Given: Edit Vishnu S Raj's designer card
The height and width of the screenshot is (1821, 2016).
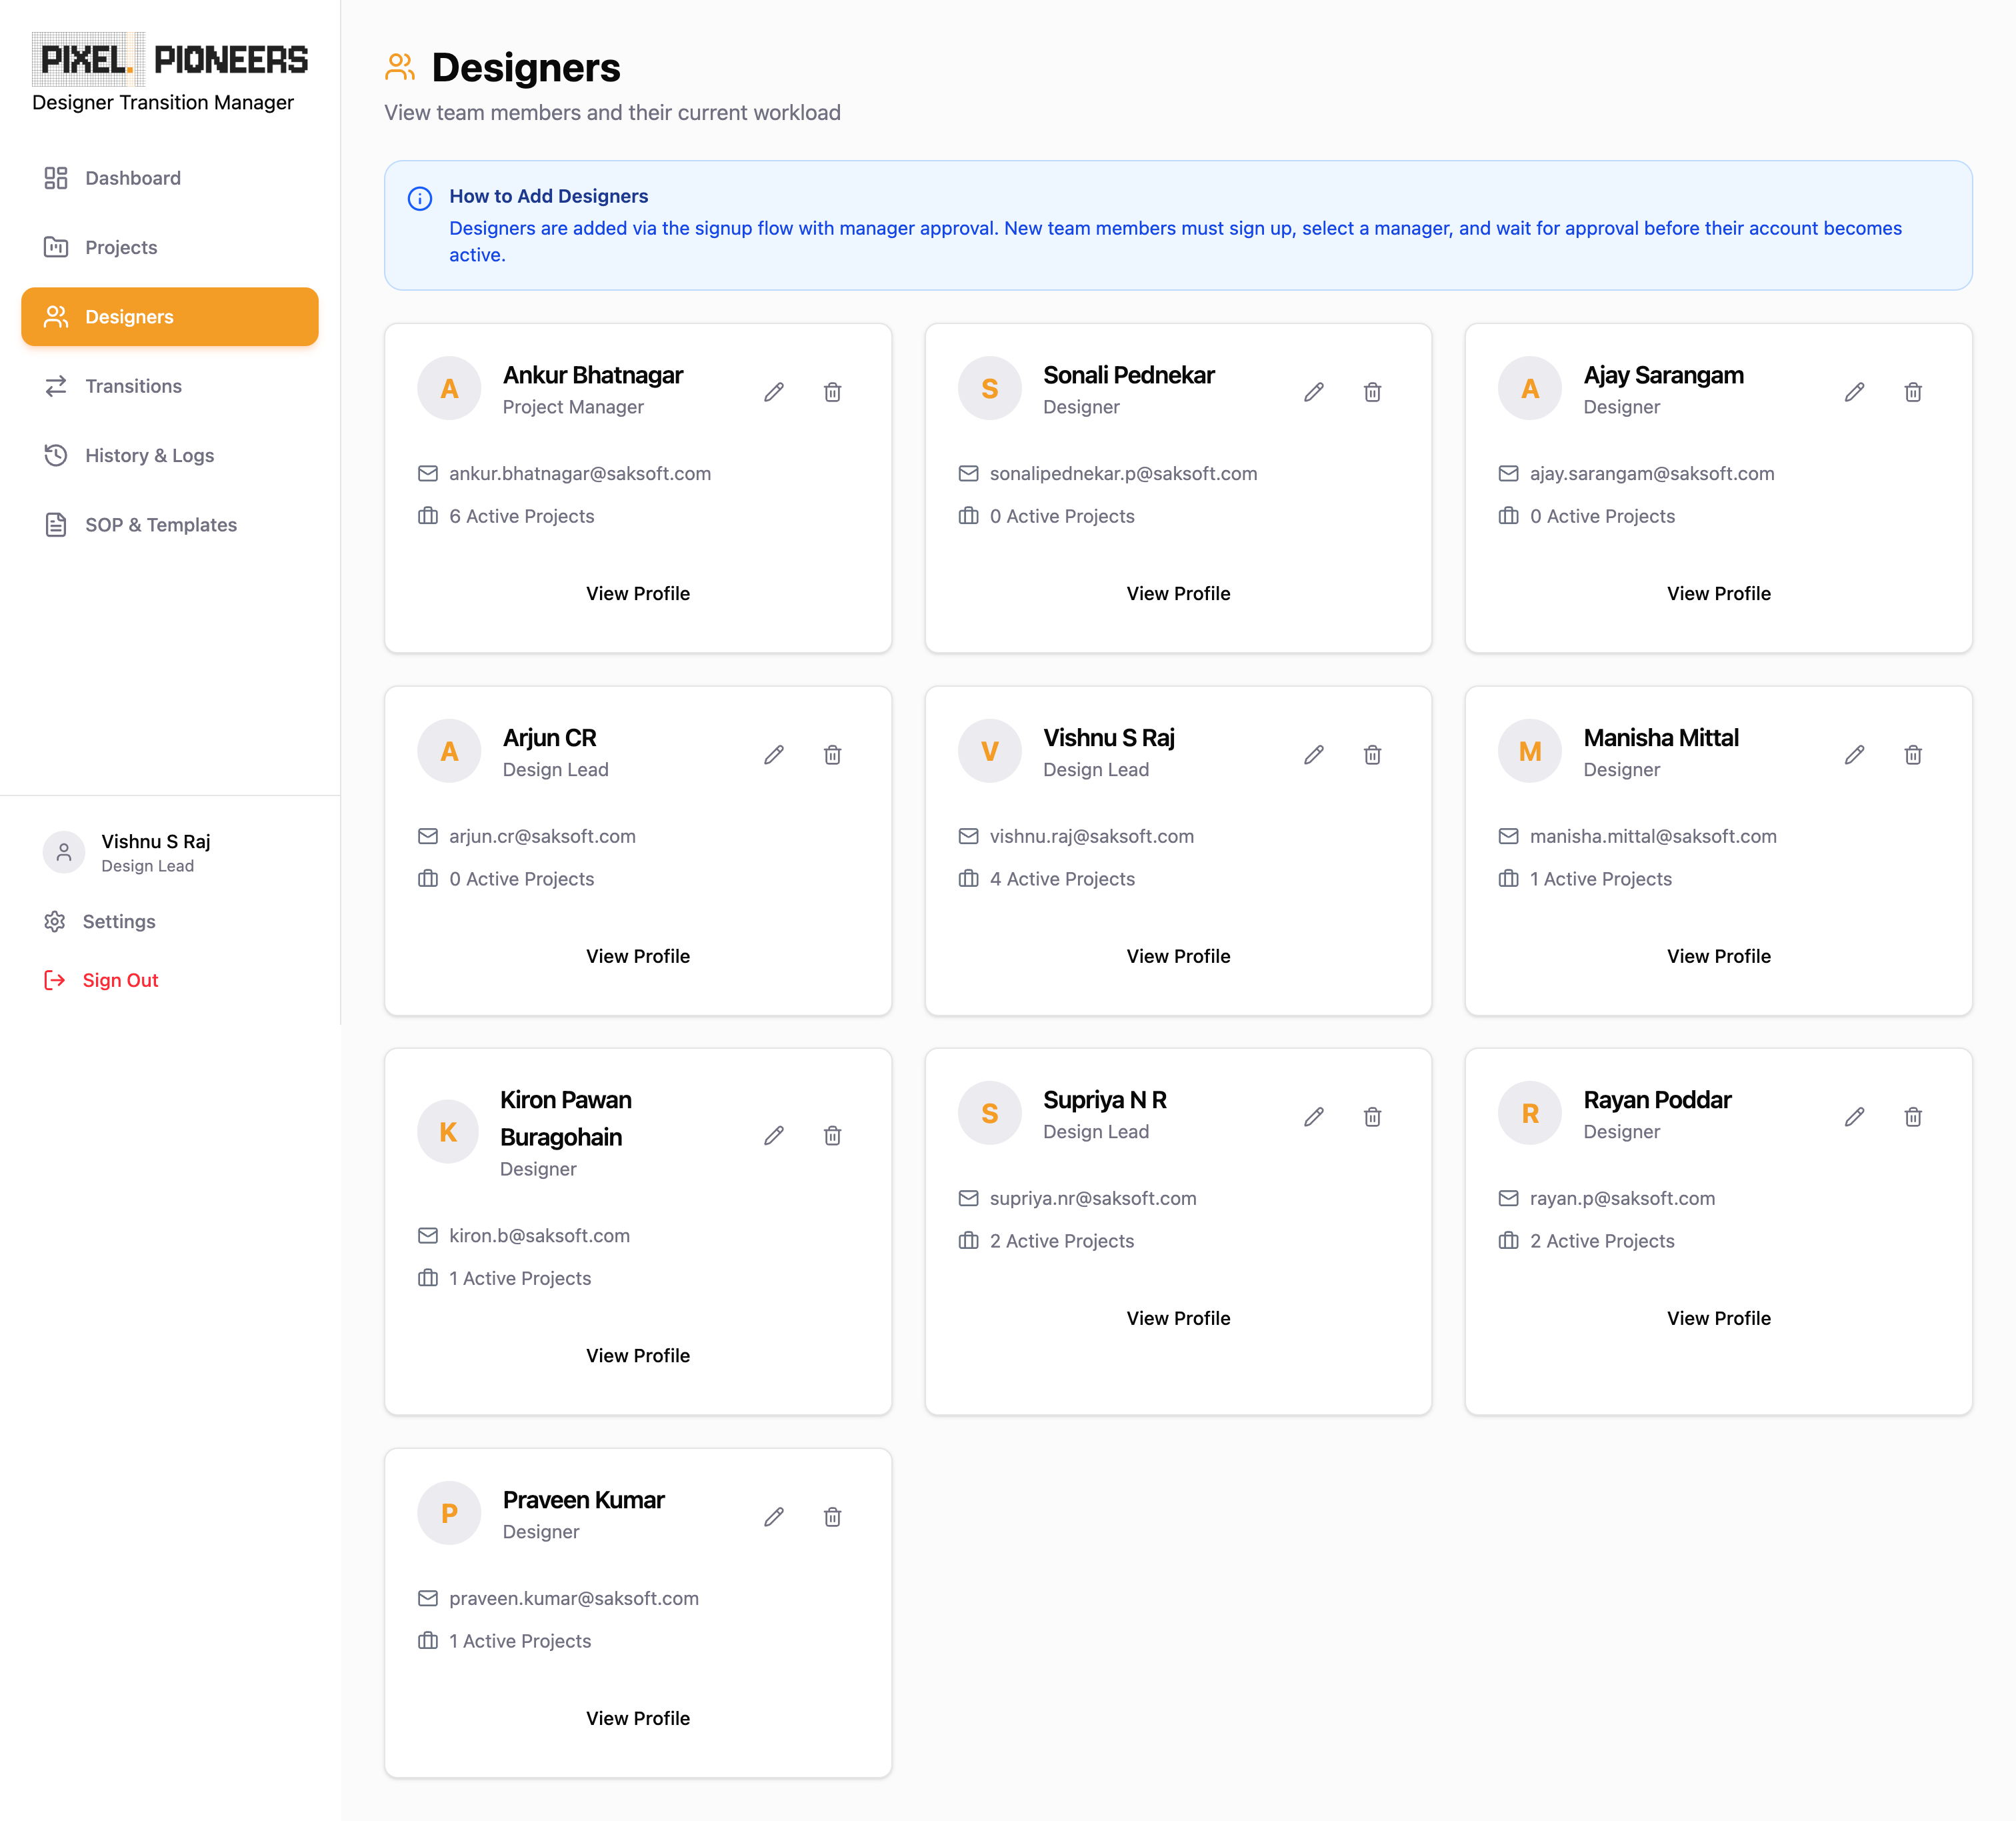Looking at the screenshot, I should tap(1314, 755).
